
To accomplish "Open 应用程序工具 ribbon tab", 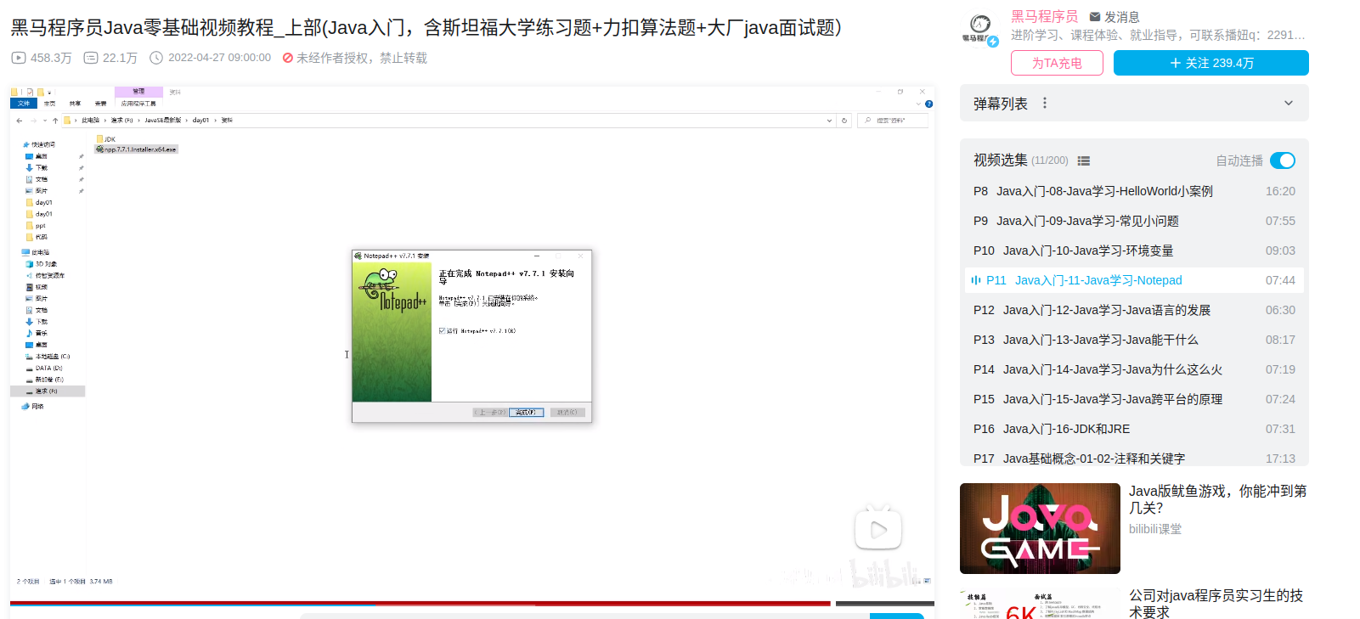I will (x=138, y=104).
